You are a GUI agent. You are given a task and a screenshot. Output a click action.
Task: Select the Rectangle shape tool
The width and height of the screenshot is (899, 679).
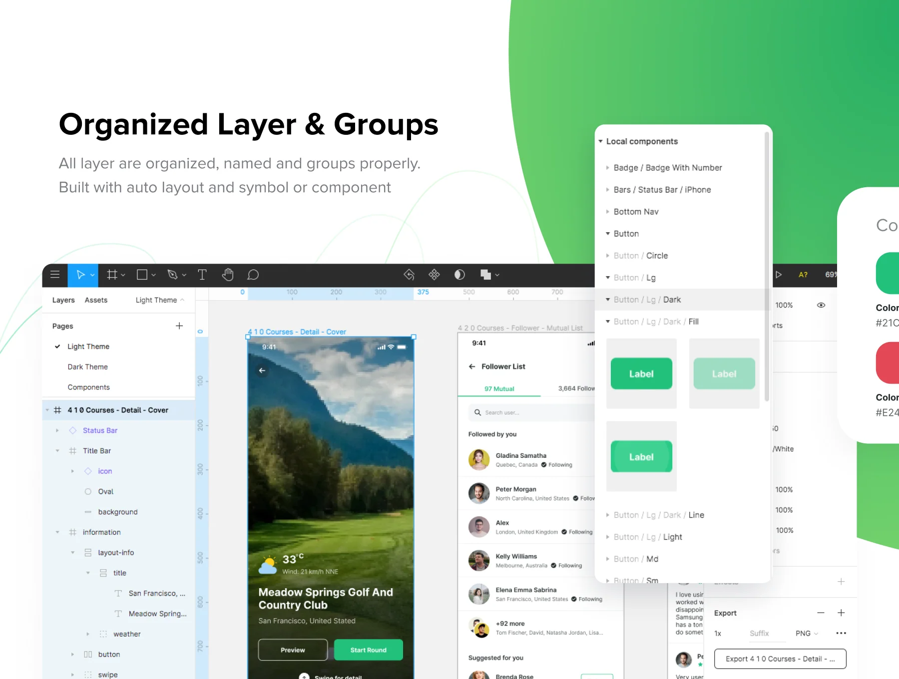(x=142, y=275)
